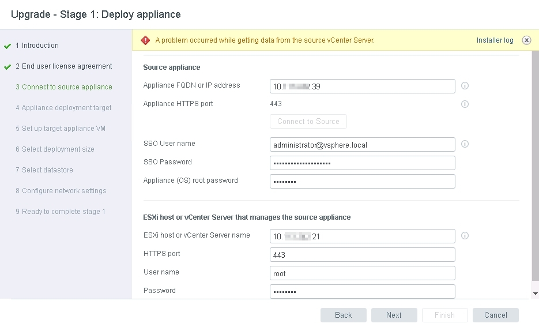Click the End user license agreement checkmark

click(7, 67)
